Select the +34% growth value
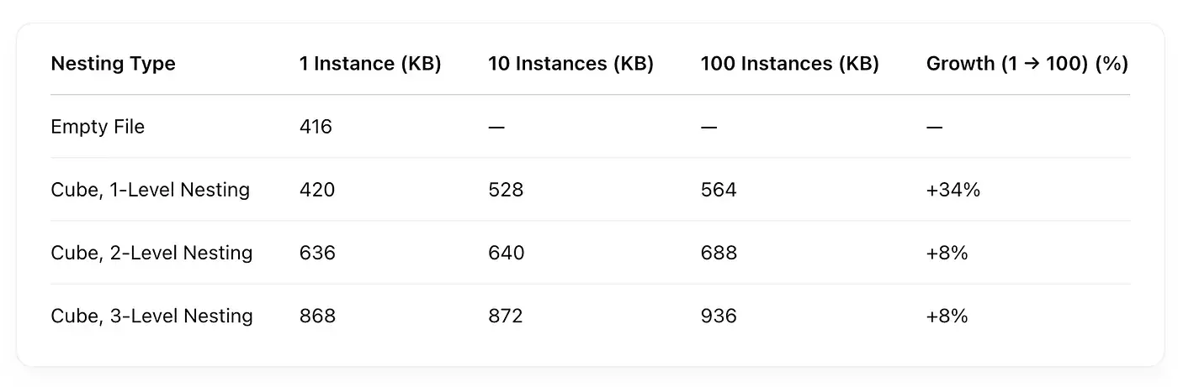Screen dimensions: 1178x387 click(953, 190)
